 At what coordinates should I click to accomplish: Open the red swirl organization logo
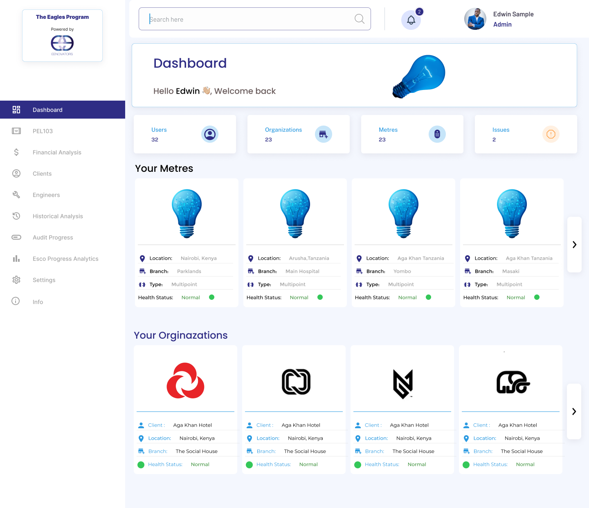[x=185, y=381]
